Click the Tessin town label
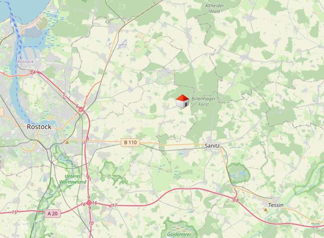The height and width of the screenshot is (238, 324). pyautogui.click(x=276, y=205)
